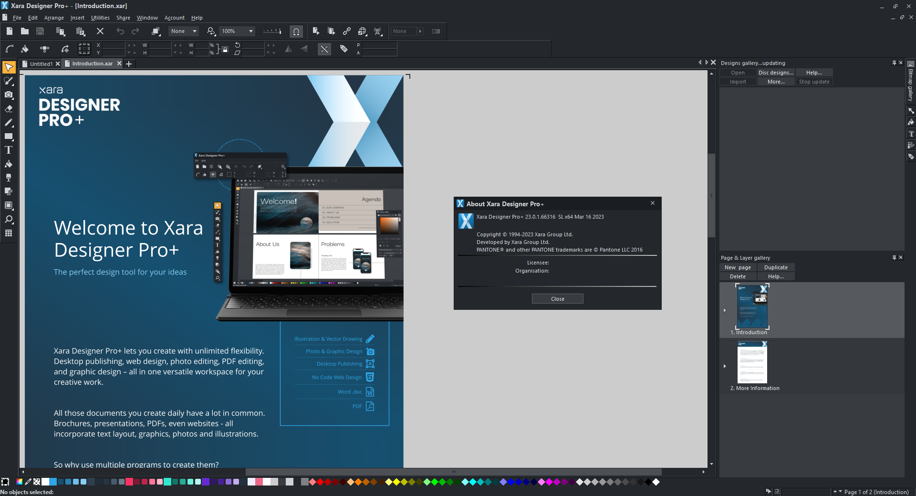Open the page selector arrows in status bar
916x496 pixels.
point(837,492)
